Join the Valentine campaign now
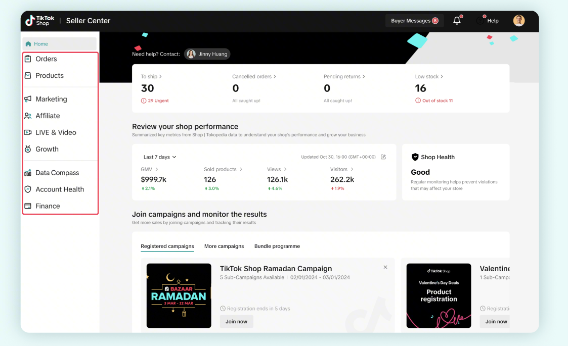Viewport: 568px width, 346px height. coord(496,321)
